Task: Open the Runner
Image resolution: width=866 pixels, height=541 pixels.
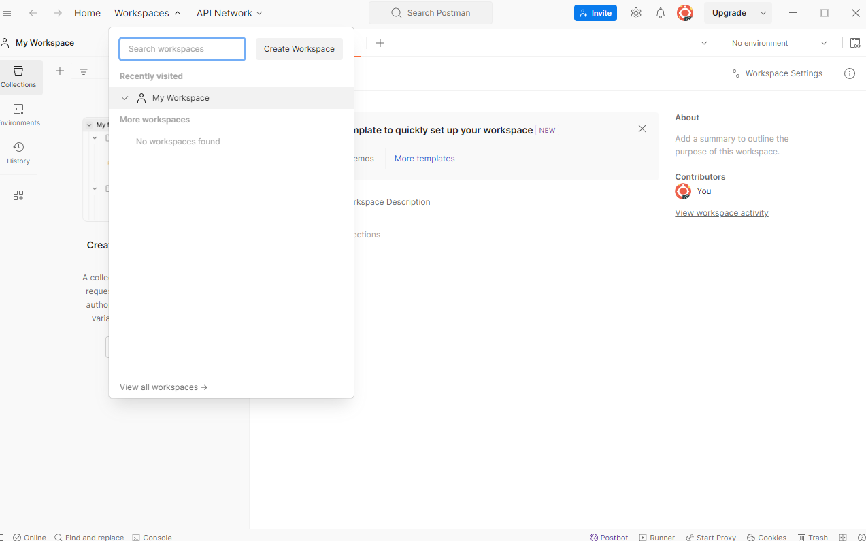Action: 657,537
